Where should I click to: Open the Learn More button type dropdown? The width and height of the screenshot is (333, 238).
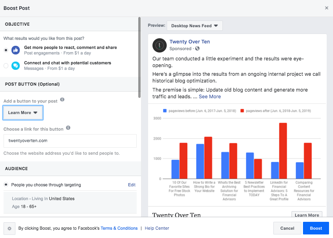coord(23,112)
